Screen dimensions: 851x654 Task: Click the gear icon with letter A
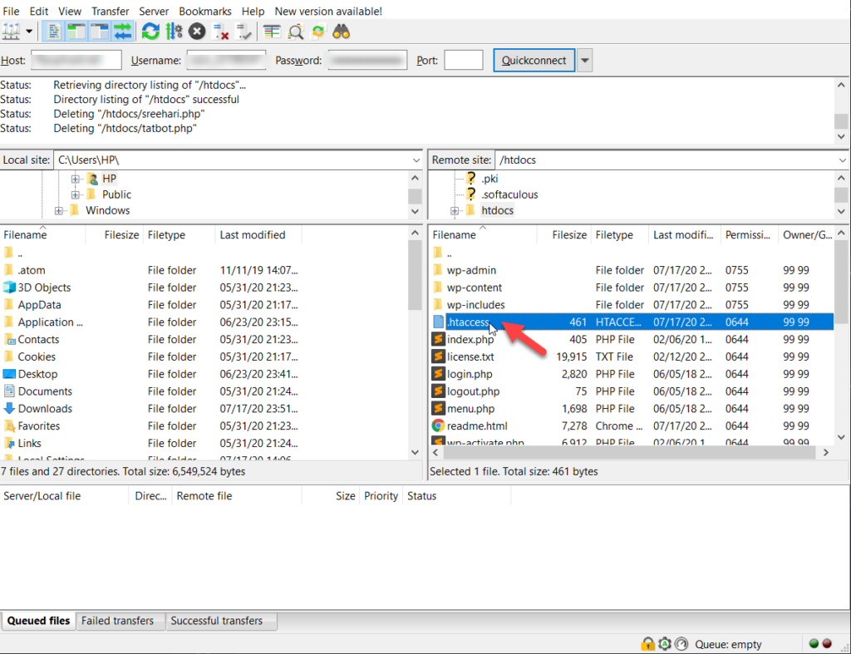pyautogui.click(x=665, y=644)
